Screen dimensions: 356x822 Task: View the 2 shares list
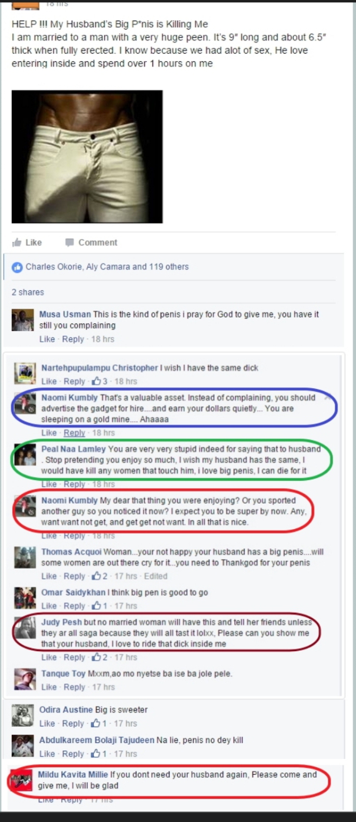[x=28, y=292]
